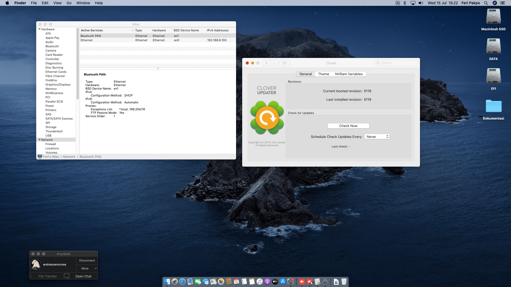The width and height of the screenshot is (511, 287).
Task: Open Notes from the Dock
Action: [x=252, y=282]
